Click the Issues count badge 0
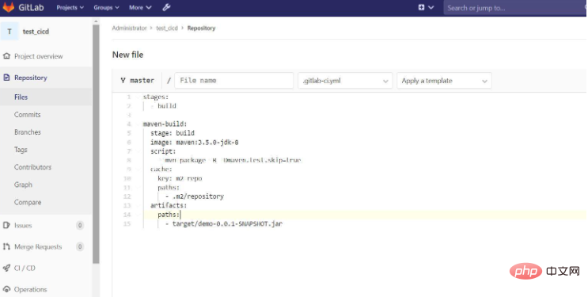Screen dimensions: 588x297 click(x=79, y=225)
